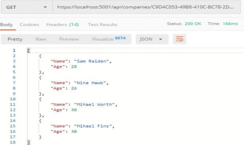Click the "Name" key on line 15
Screen dimensions: 244x145
[59, 126]
